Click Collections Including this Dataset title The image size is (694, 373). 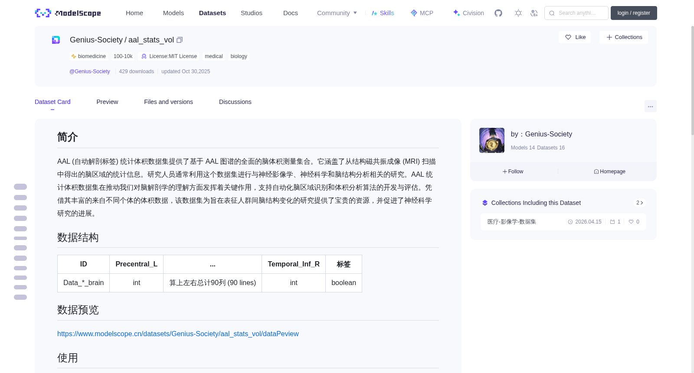click(x=536, y=203)
